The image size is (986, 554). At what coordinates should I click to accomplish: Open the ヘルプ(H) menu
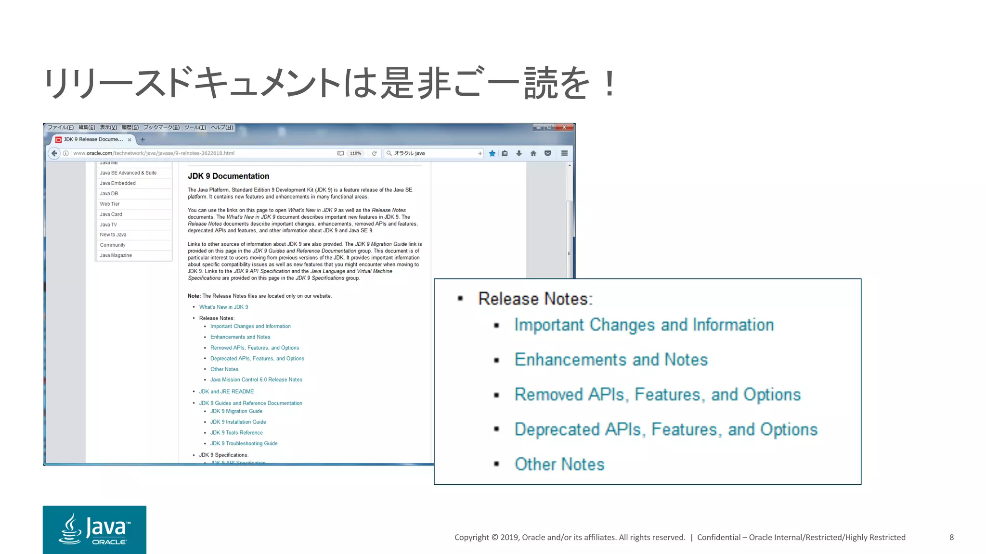[x=222, y=127]
